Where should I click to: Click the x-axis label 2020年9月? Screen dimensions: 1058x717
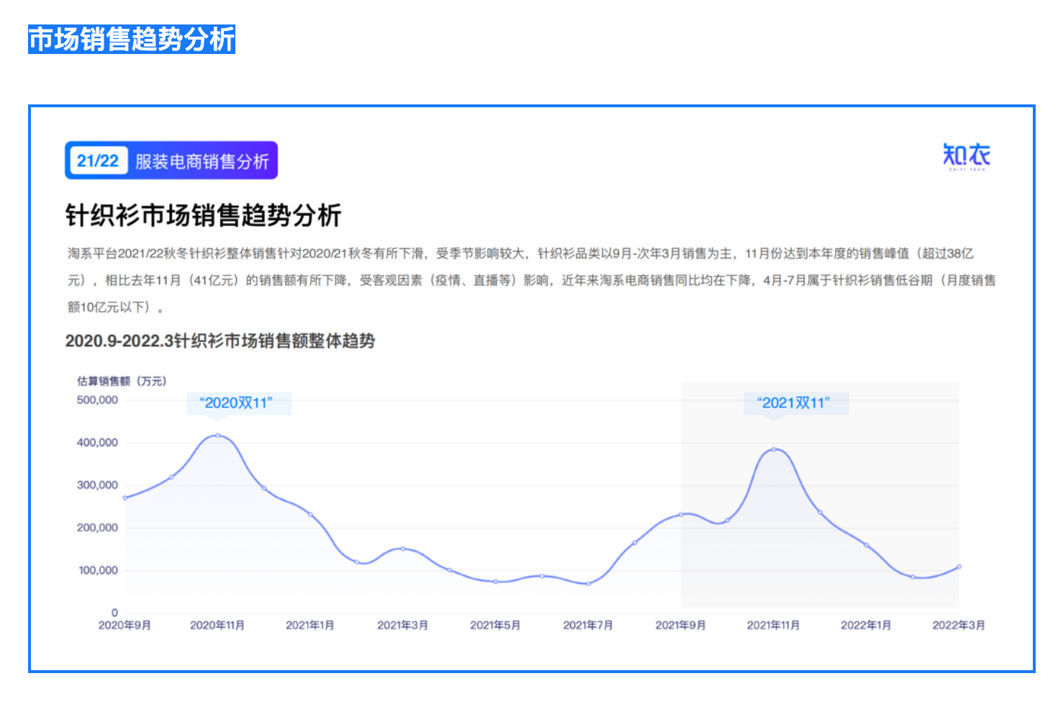(x=125, y=625)
